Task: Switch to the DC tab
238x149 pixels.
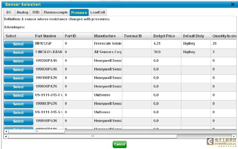Action: (9, 13)
